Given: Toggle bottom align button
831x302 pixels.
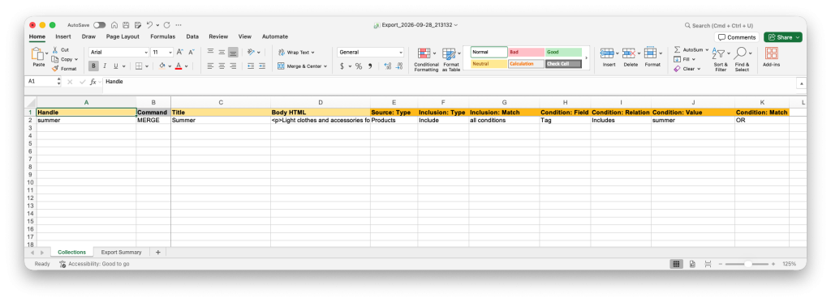Looking at the screenshot, I should tap(233, 52).
